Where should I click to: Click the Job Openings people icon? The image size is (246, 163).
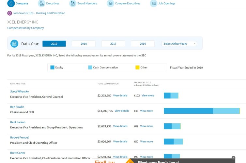154,3
